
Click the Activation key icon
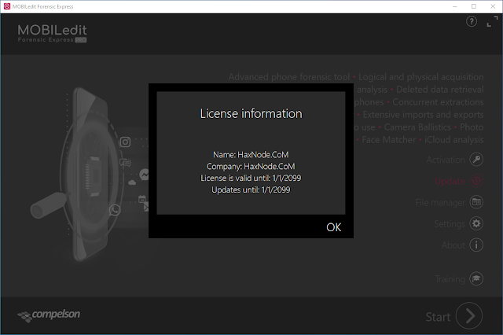[x=476, y=160]
